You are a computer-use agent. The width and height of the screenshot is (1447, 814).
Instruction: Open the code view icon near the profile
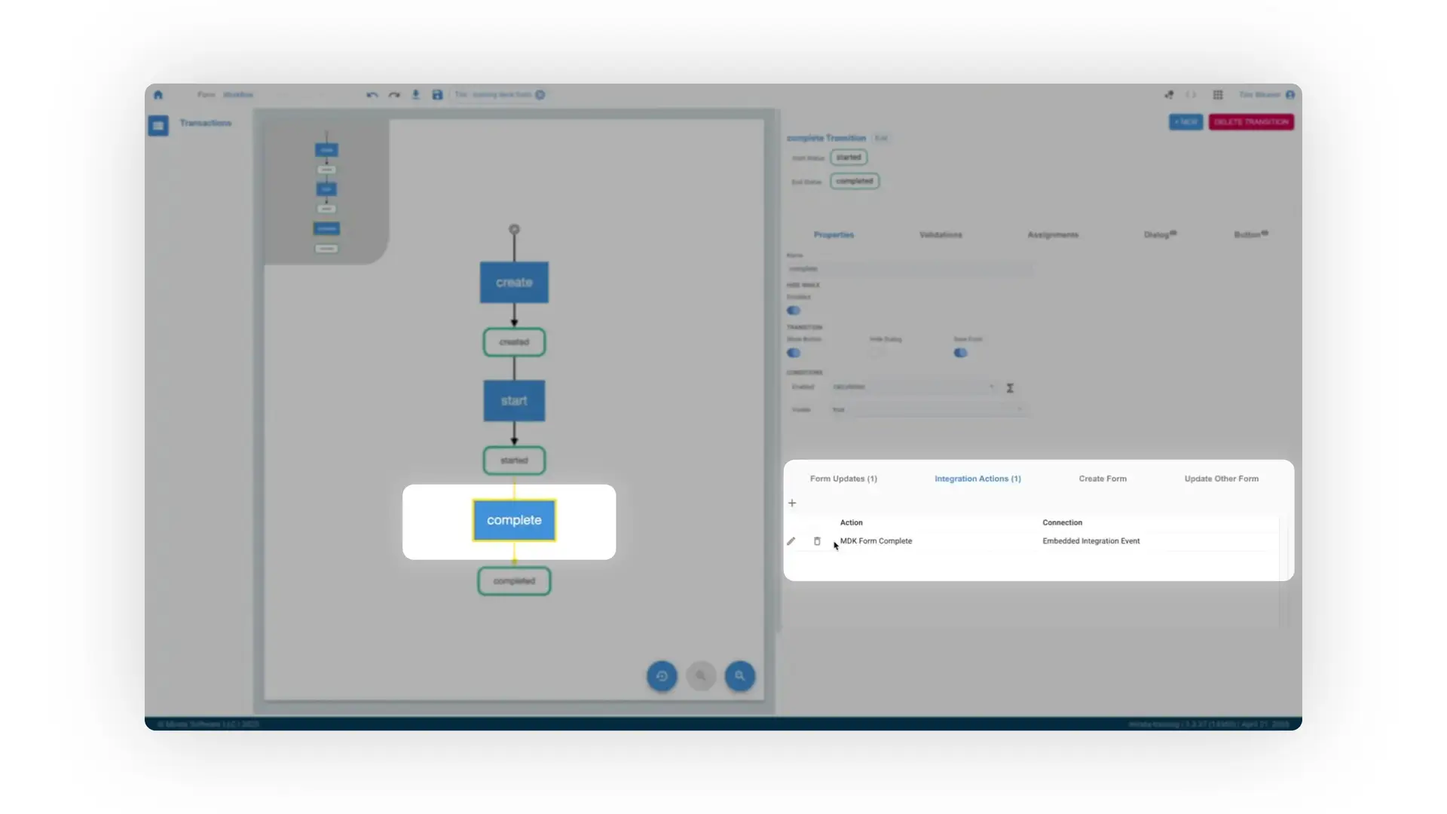tap(1192, 94)
